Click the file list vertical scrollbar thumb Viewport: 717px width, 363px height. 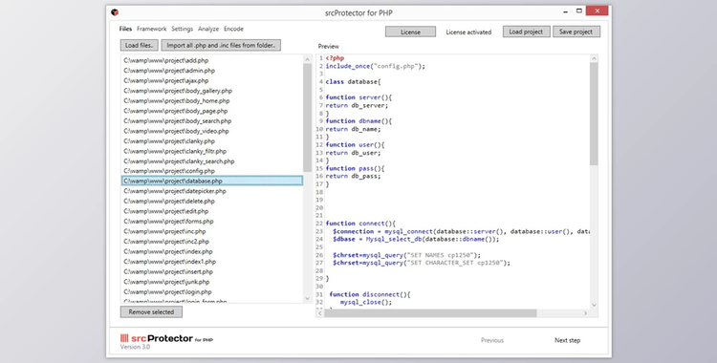307,117
